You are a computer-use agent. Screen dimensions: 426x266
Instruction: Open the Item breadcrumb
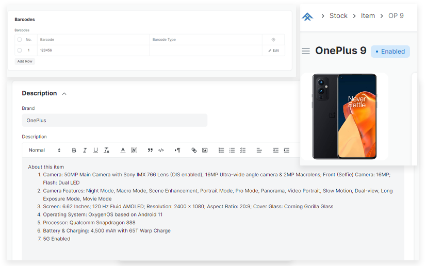[368, 16]
